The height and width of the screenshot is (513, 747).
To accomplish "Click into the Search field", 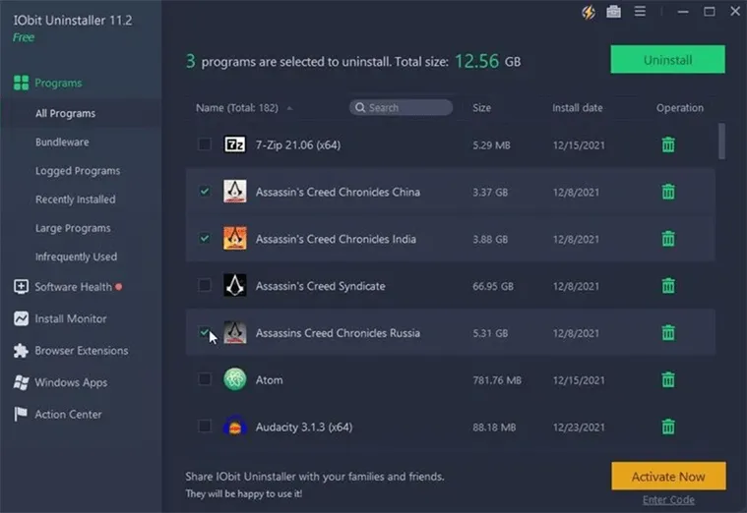I will coord(401,107).
